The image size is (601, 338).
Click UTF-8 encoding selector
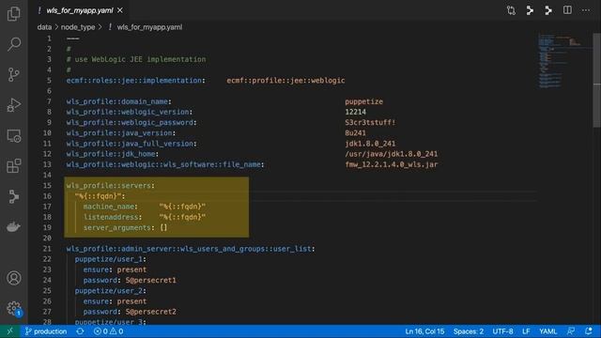pos(502,331)
